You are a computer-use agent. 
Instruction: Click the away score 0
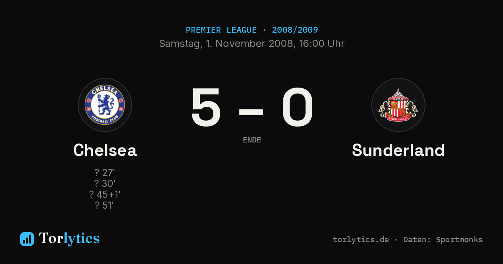[297, 107]
